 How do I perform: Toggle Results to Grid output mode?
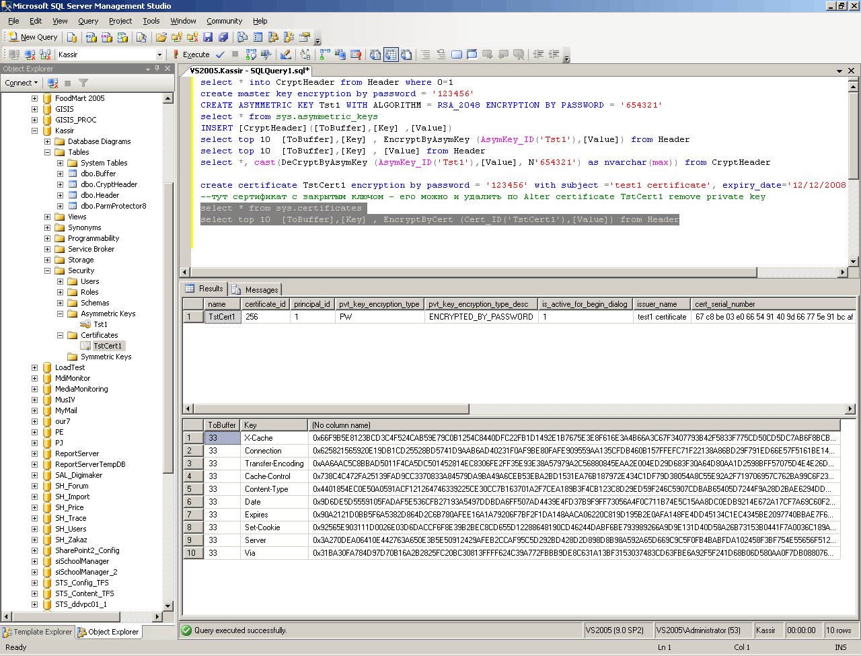[x=391, y=54]
